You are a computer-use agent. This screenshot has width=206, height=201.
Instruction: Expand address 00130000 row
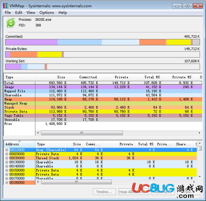click(7, 162)
